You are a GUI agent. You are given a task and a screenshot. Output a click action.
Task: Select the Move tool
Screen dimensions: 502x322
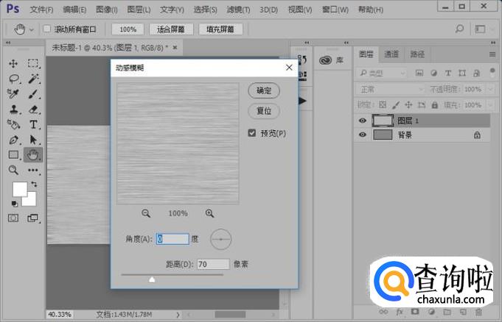click(14, 63)
